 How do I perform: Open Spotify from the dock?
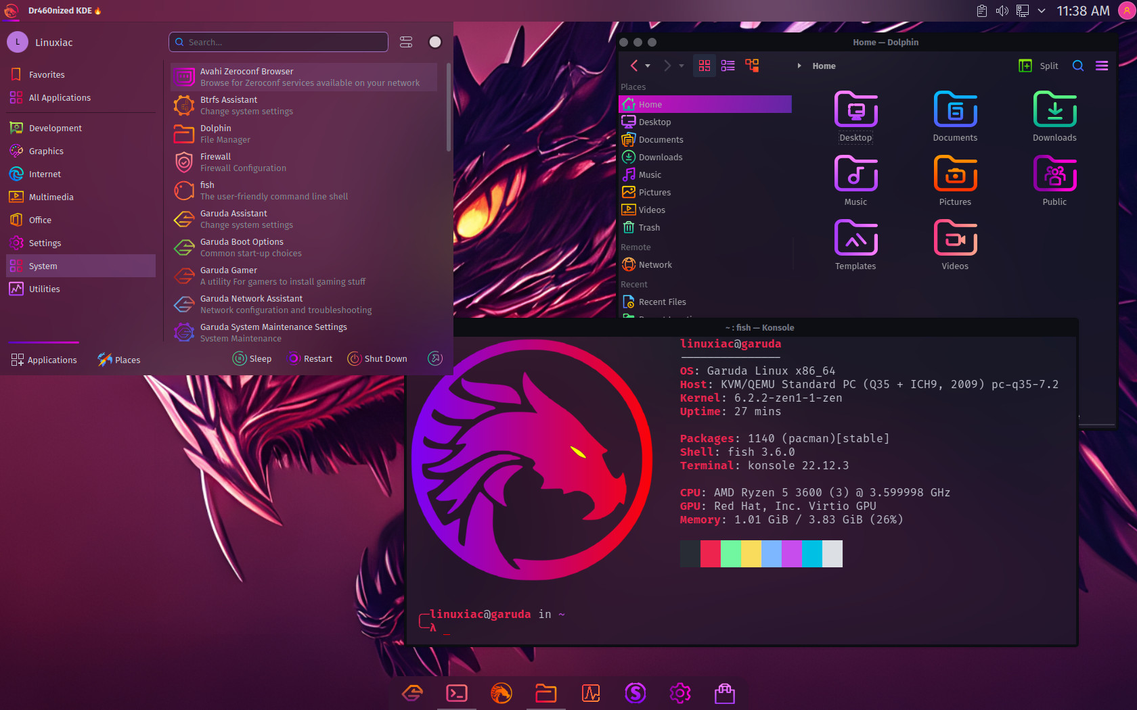pyautogui.click(x=636, y=693)
